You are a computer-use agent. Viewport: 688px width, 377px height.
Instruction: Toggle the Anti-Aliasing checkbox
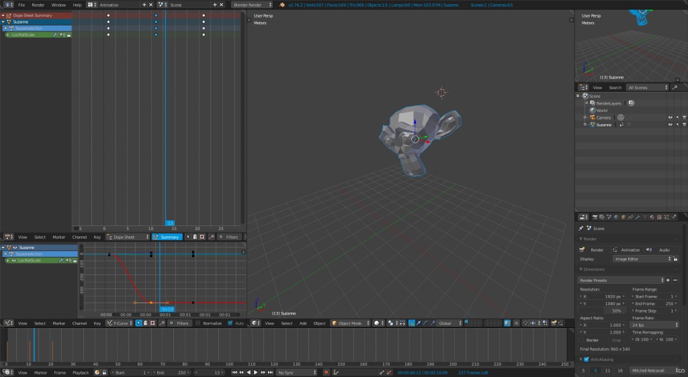(x=586, y=360)
